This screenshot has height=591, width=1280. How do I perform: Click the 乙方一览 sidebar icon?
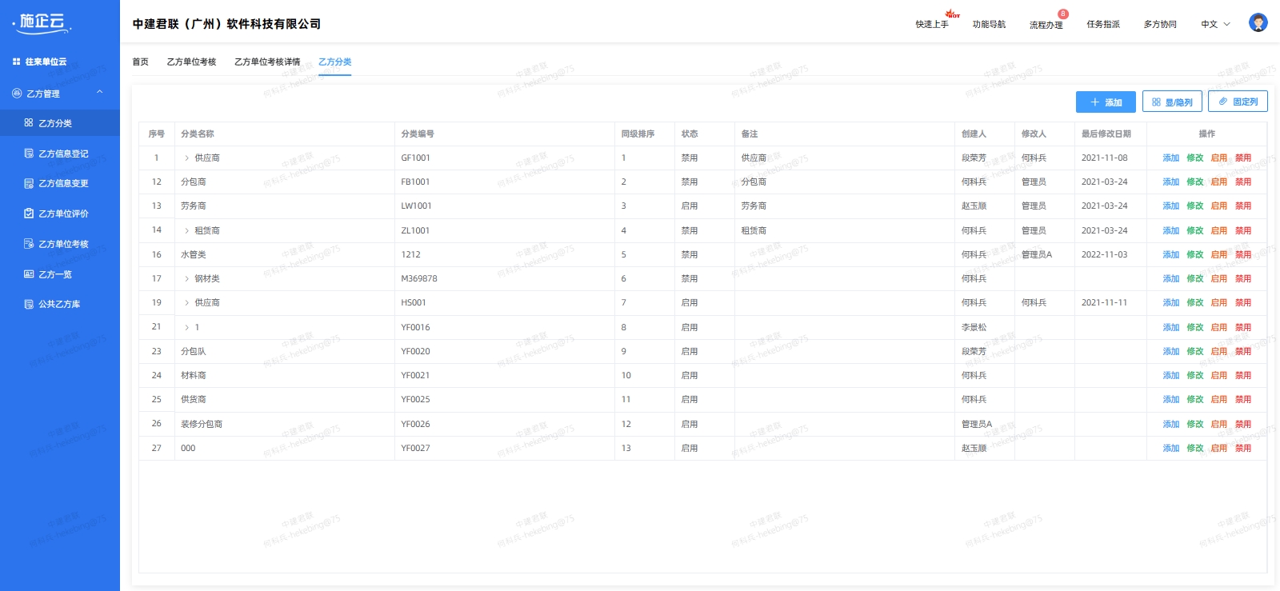coord(29,274)
